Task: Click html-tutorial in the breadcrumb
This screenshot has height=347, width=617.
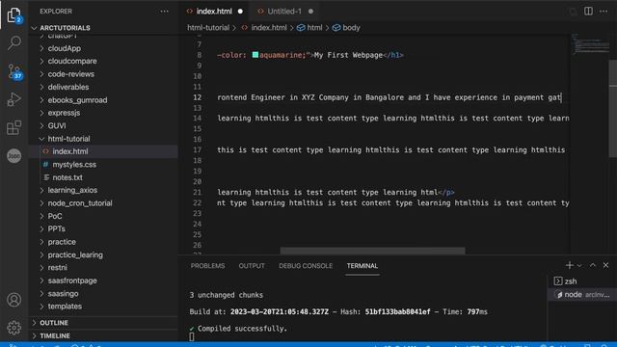Action: [x=208, y=28]
